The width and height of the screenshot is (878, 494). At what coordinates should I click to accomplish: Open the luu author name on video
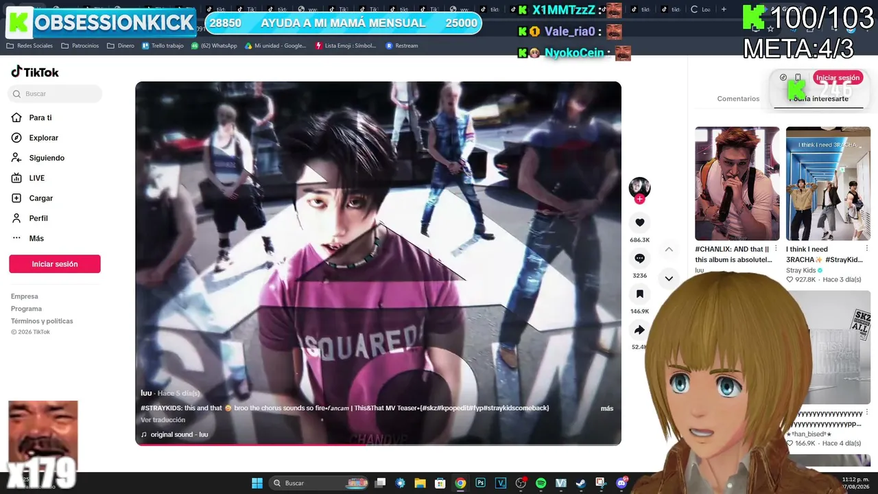click(146, 393)
